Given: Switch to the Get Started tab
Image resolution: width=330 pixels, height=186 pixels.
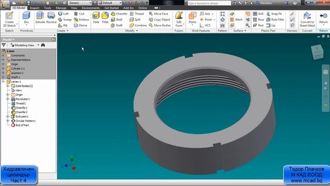Looking at the screenshot, I should (x=111, y=8).
